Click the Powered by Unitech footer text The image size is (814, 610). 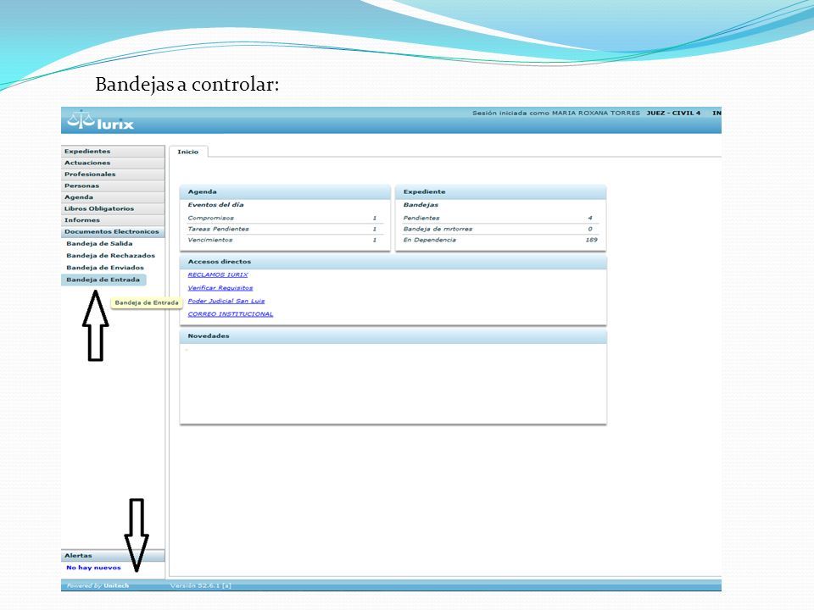click(x=98, y=585)
